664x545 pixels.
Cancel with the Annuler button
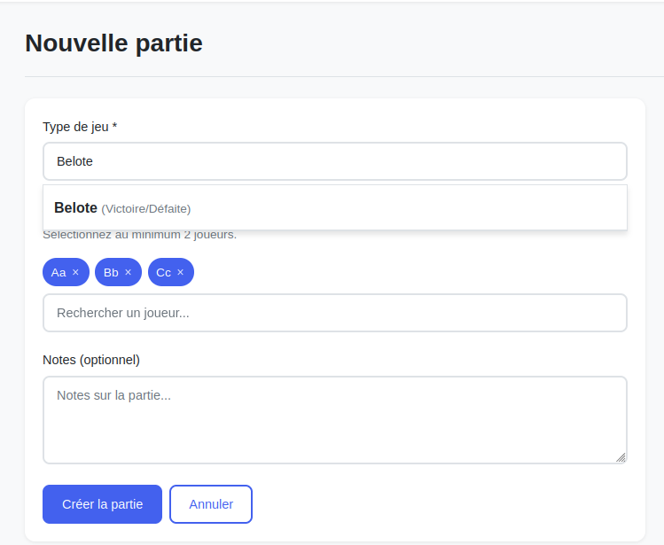pos(211,504)
